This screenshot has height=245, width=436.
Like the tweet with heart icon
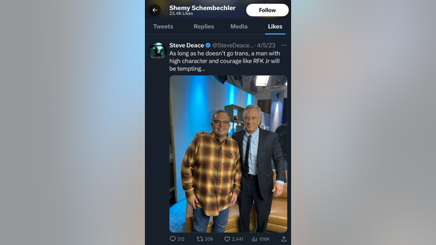pyautogui.click(x=227, y=239)
